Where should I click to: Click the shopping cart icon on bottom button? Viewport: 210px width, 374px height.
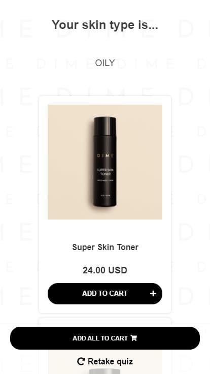tap(134, 338)
